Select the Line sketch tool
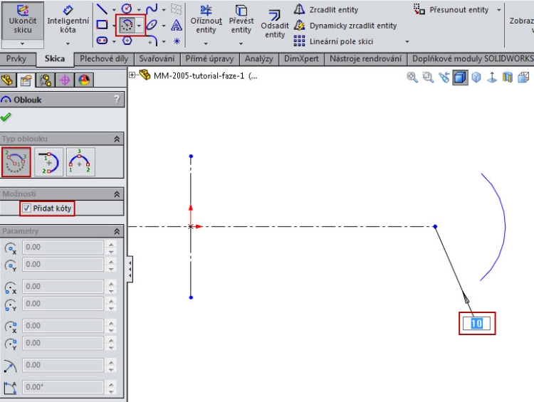The image size is (534, 402). click(x=102, y=9)
